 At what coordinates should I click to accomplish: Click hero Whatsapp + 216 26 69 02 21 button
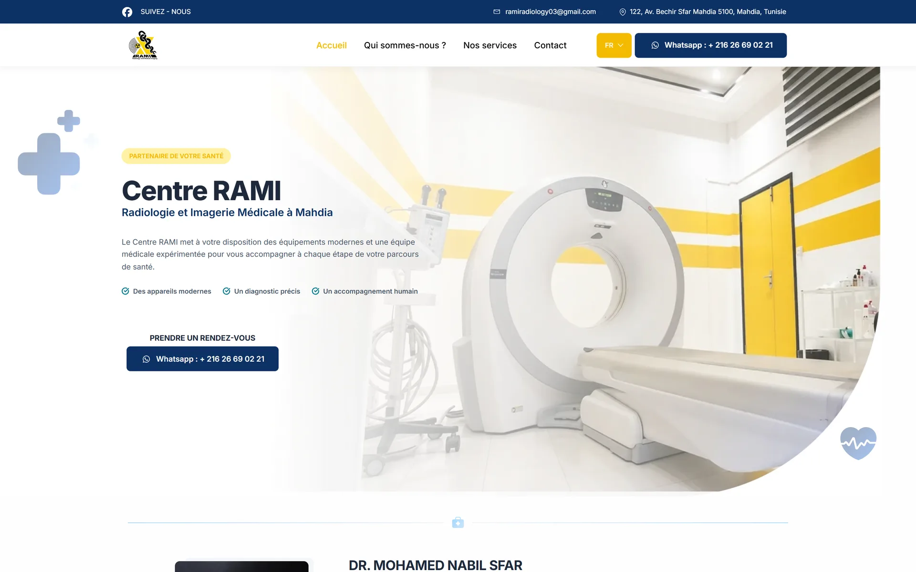tap(202, 359)
